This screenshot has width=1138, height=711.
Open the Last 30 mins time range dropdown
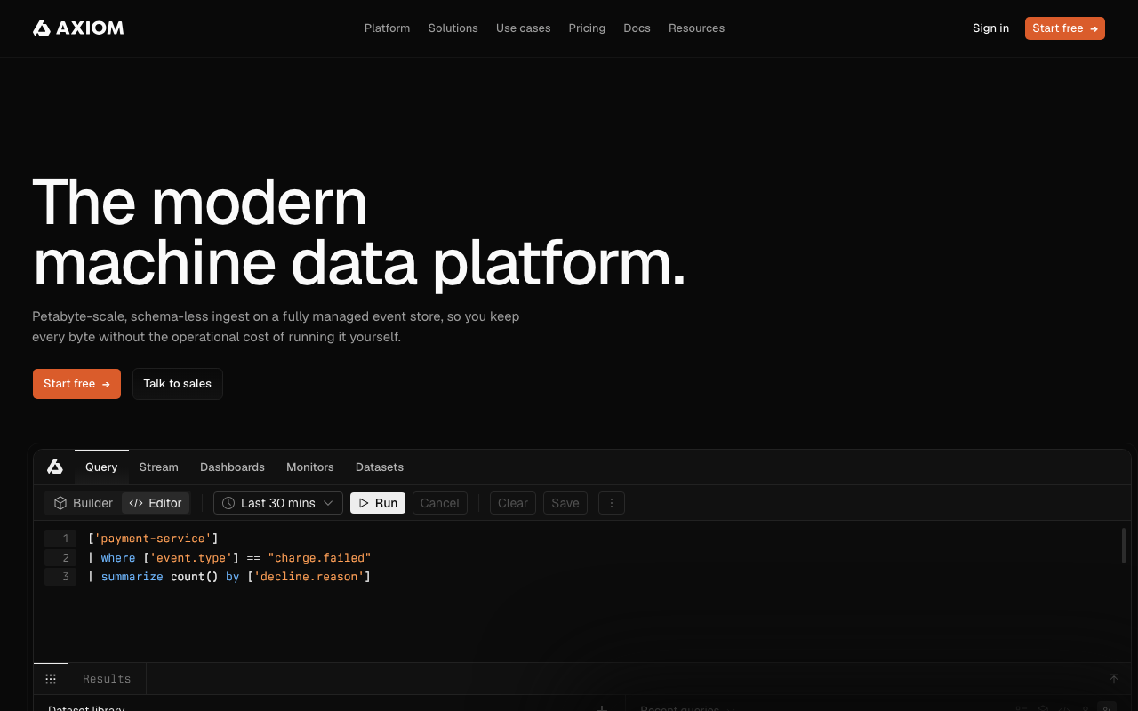[x=278, y=503]
